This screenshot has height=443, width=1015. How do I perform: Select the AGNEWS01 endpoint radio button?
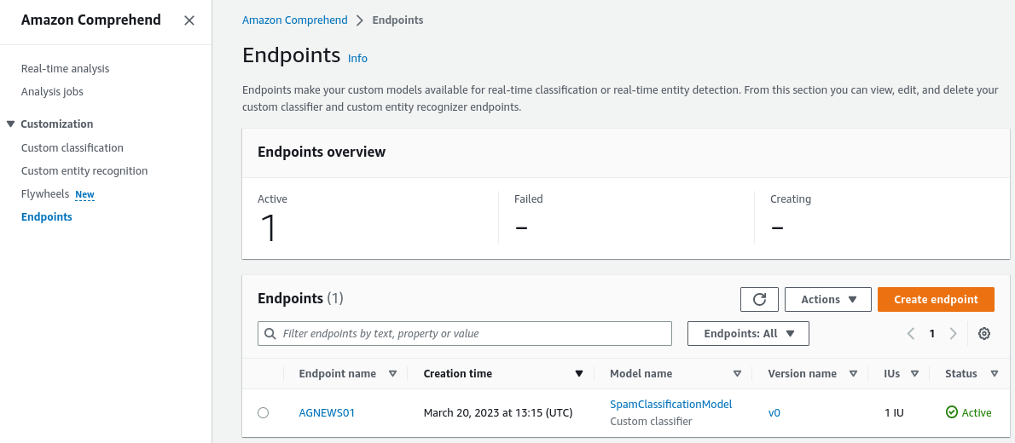[263, 412]
